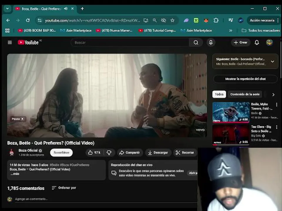The height and width of the screenshot is (211, 282).
Task: Click the #Beéle hashtag
Action: click(55, 165)
